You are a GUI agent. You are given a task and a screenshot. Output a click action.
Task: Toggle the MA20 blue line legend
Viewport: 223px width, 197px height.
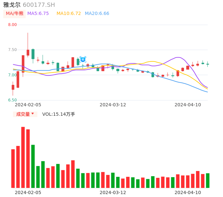97,14
